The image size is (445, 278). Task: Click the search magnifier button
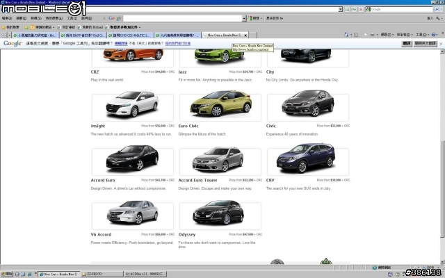coord(437,9)
